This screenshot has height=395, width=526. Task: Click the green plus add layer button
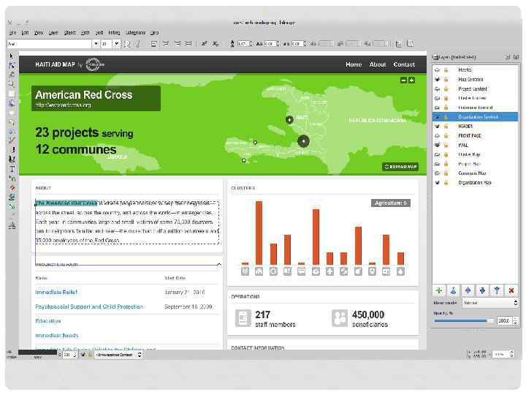(439, 290)
